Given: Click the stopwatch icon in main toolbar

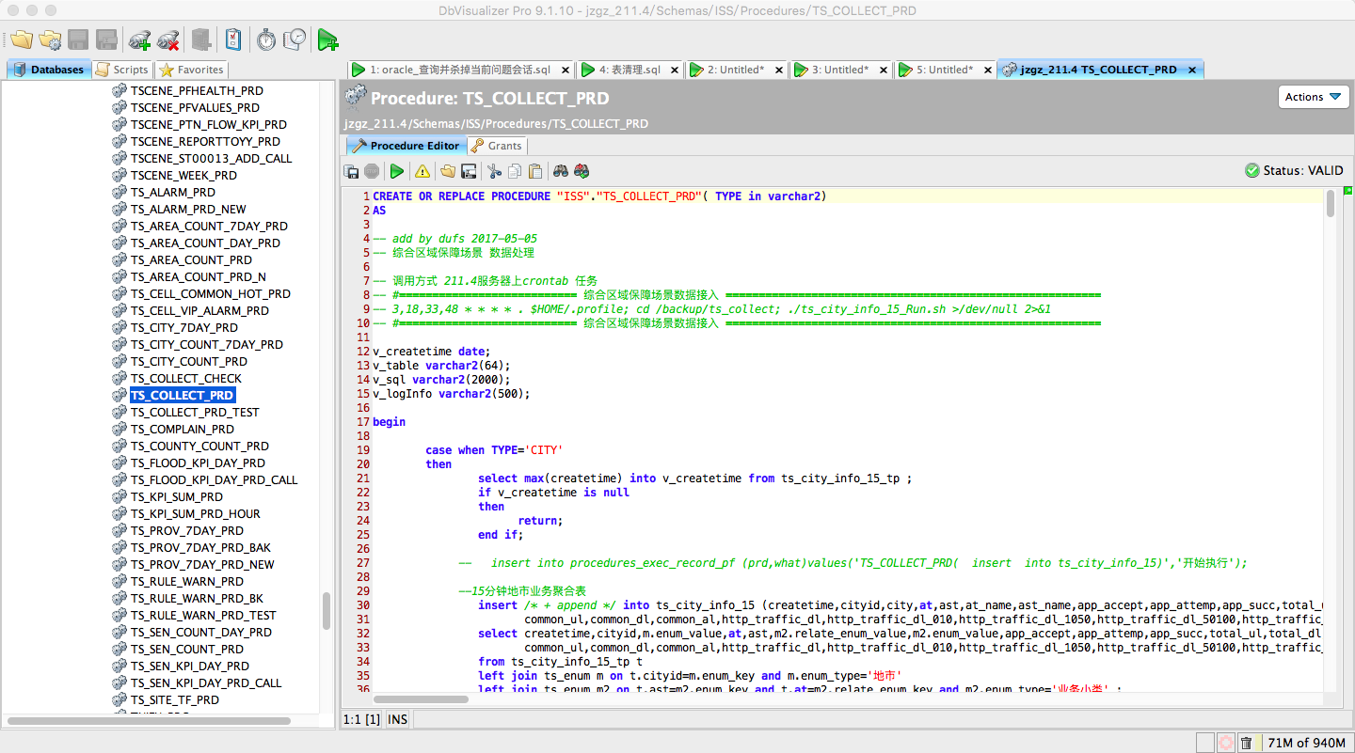Looking at the screenshot, I should [x=266, y=39].
